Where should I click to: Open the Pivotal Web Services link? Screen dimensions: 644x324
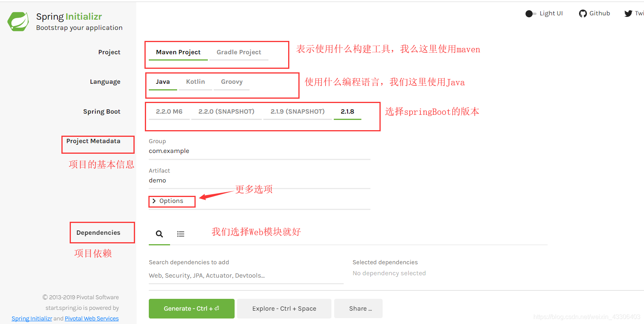[x=92, y=318]
